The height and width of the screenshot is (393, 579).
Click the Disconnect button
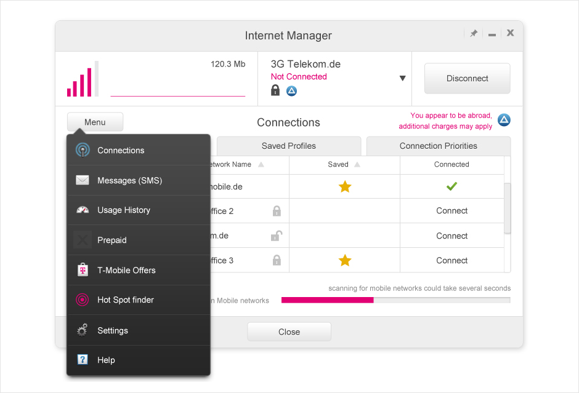pos(467,79)
